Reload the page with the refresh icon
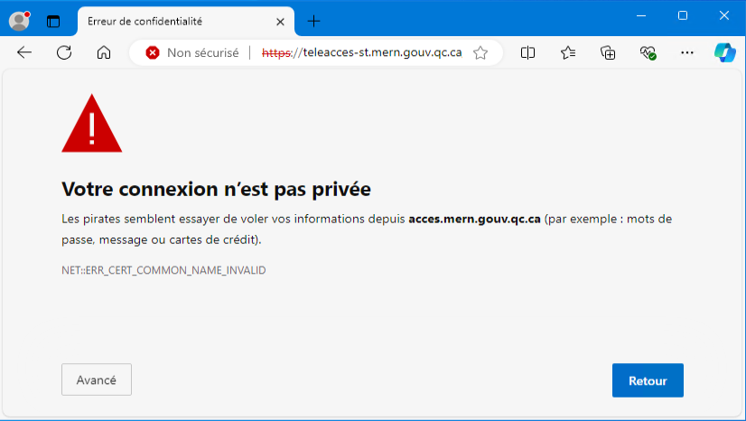The height and width of the screenshot is (421, 746). [x=64, y=52]
